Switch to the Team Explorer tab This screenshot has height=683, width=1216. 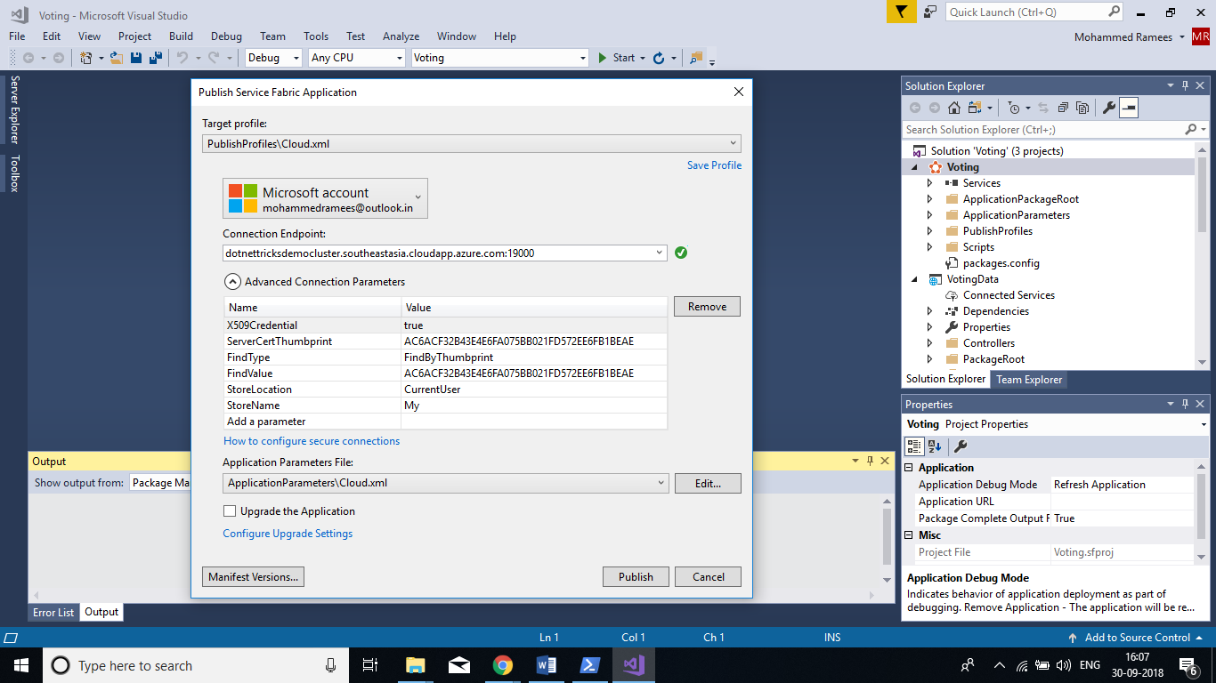(x=1028, y=380)
